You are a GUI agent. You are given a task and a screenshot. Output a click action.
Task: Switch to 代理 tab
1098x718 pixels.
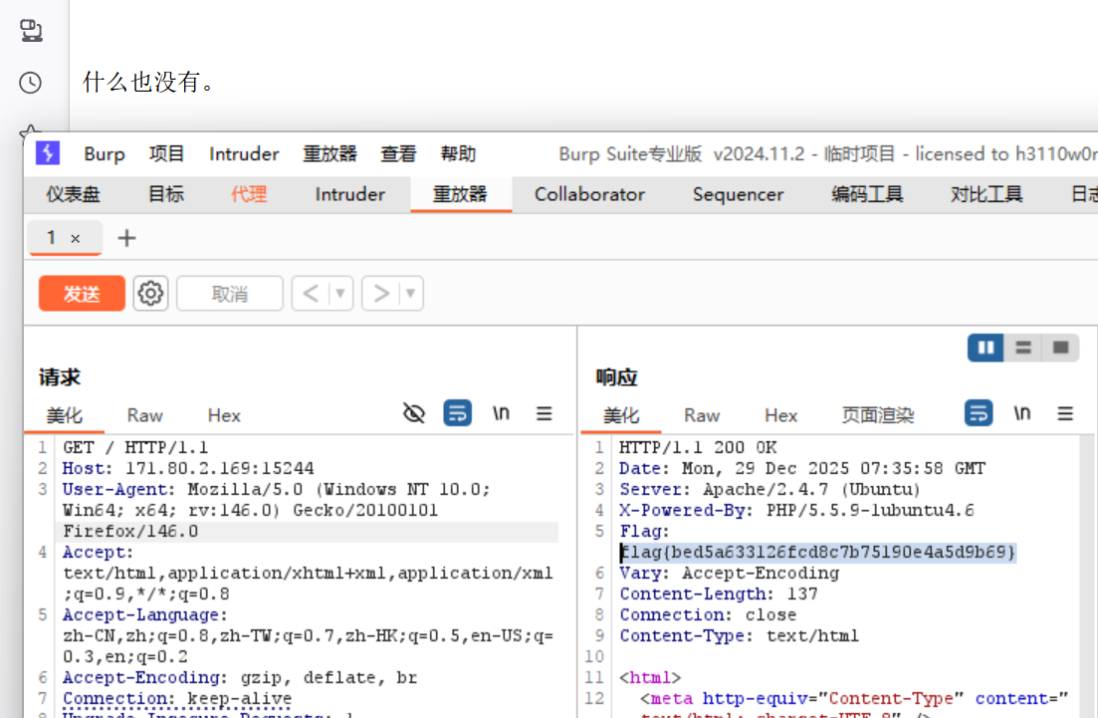[x=249, y=194]
